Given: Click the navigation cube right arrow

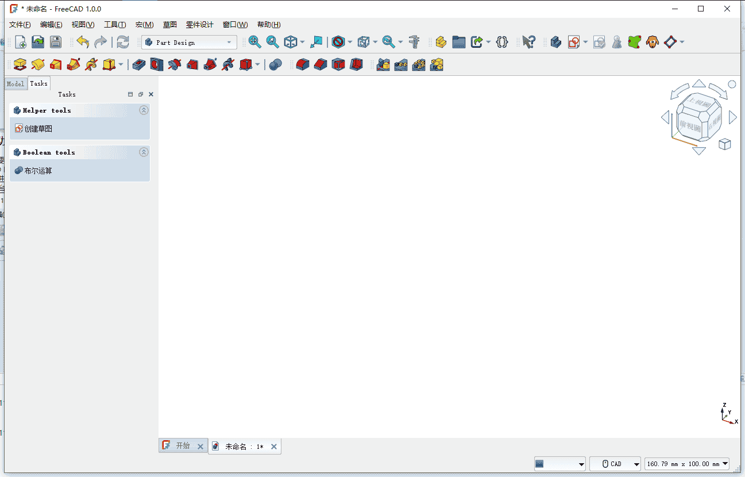Looking at the screenshot, I should (733, 117).
